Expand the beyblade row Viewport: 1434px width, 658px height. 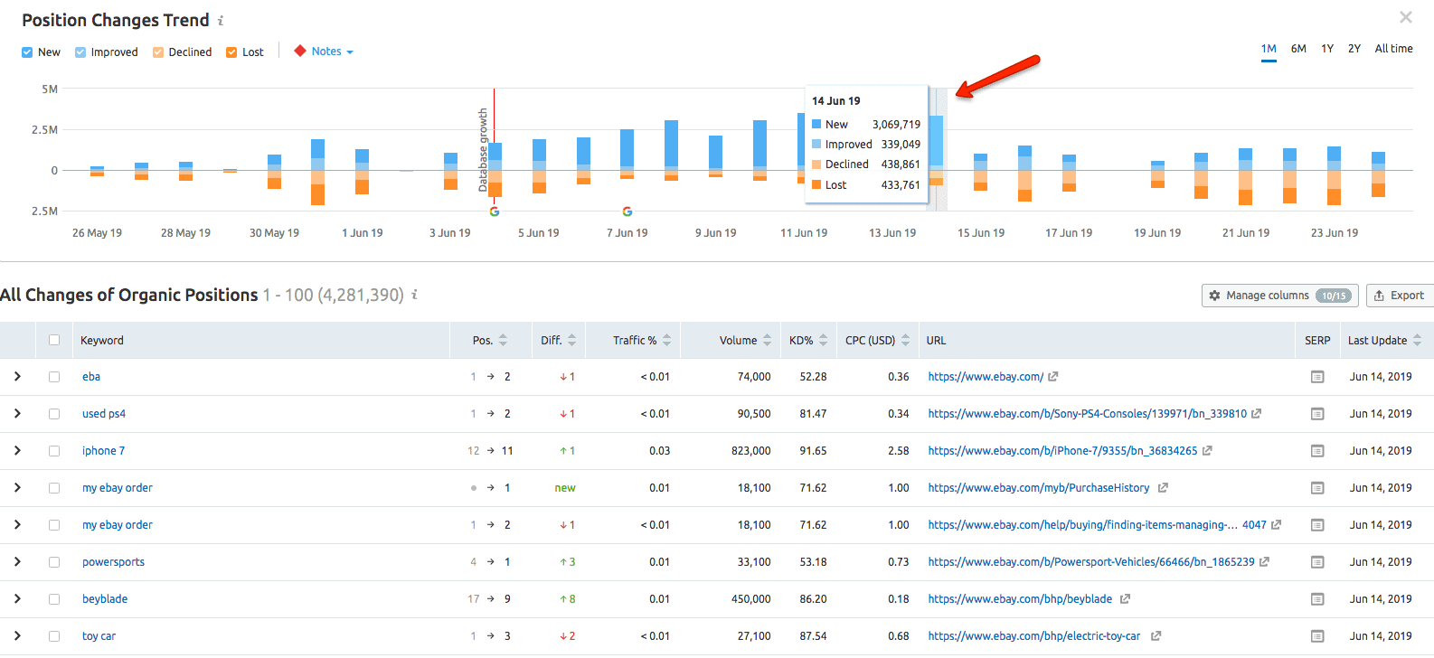pyautogui.click(x=17, y=599)
